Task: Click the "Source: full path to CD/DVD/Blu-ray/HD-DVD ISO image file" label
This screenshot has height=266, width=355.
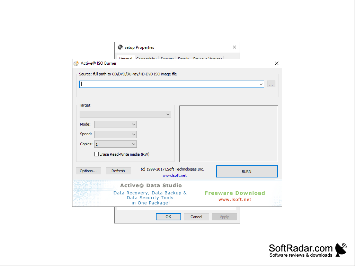Action: (128, 74)
